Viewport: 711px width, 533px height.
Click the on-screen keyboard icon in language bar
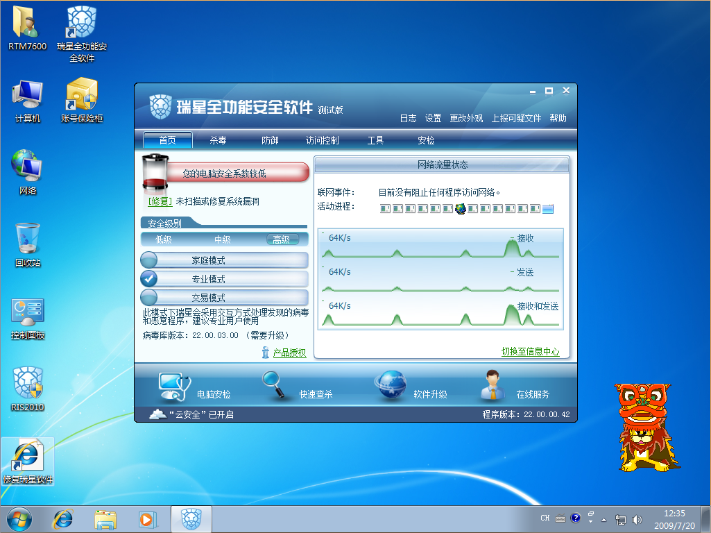click(x=560, y=518)
